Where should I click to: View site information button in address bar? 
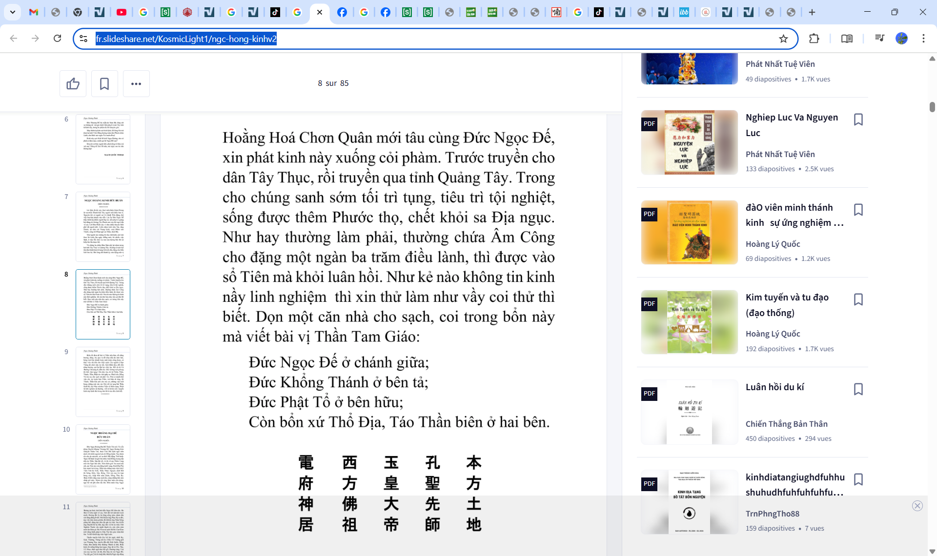pos(83,39)
